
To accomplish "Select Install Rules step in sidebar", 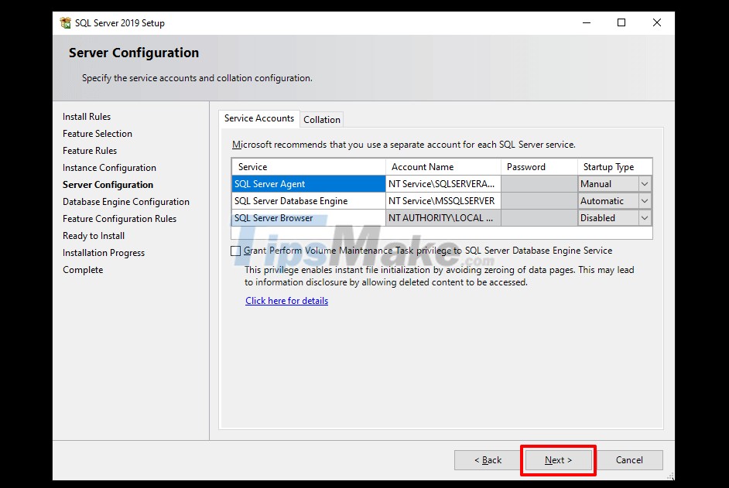I will [86, 116].
